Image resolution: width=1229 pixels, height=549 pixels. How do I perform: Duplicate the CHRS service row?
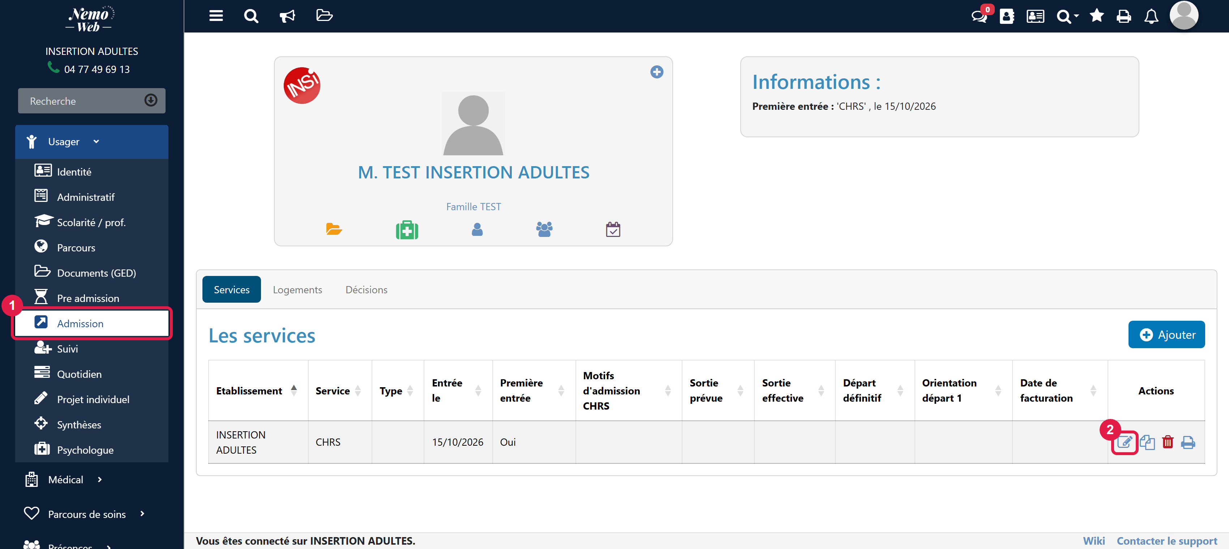click(1147, 442)
